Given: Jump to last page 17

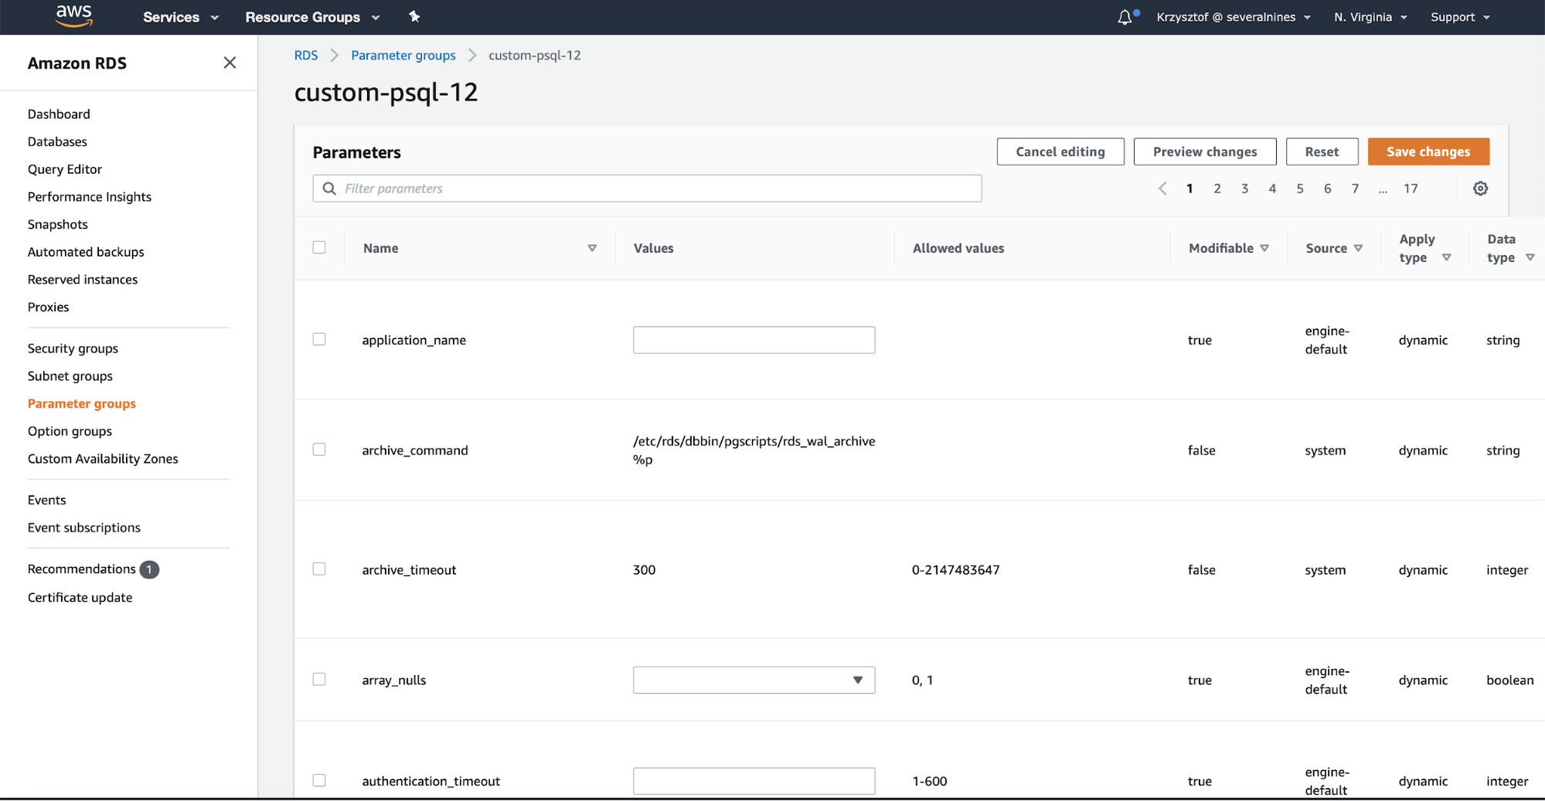Looking at the screenshot, I should 1411,188.
